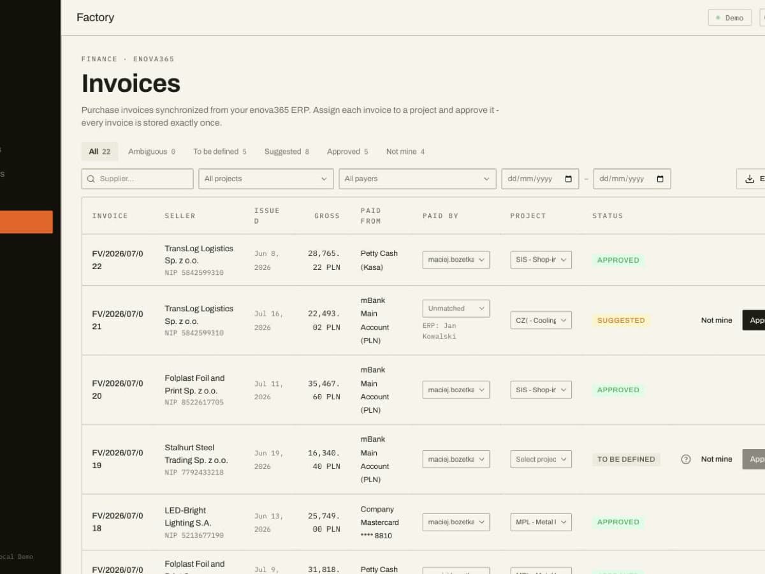Click the orange highlighted sidebar item
Screen dimensions: 765x574
pos(26,222)
